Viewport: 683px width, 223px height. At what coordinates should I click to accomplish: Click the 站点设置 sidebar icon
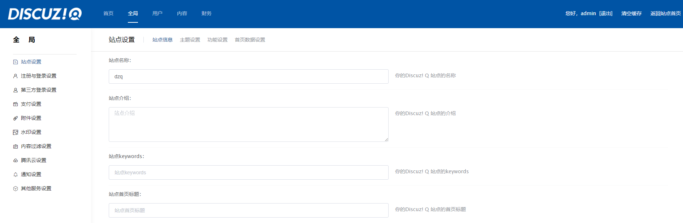[x=16, y=62]
